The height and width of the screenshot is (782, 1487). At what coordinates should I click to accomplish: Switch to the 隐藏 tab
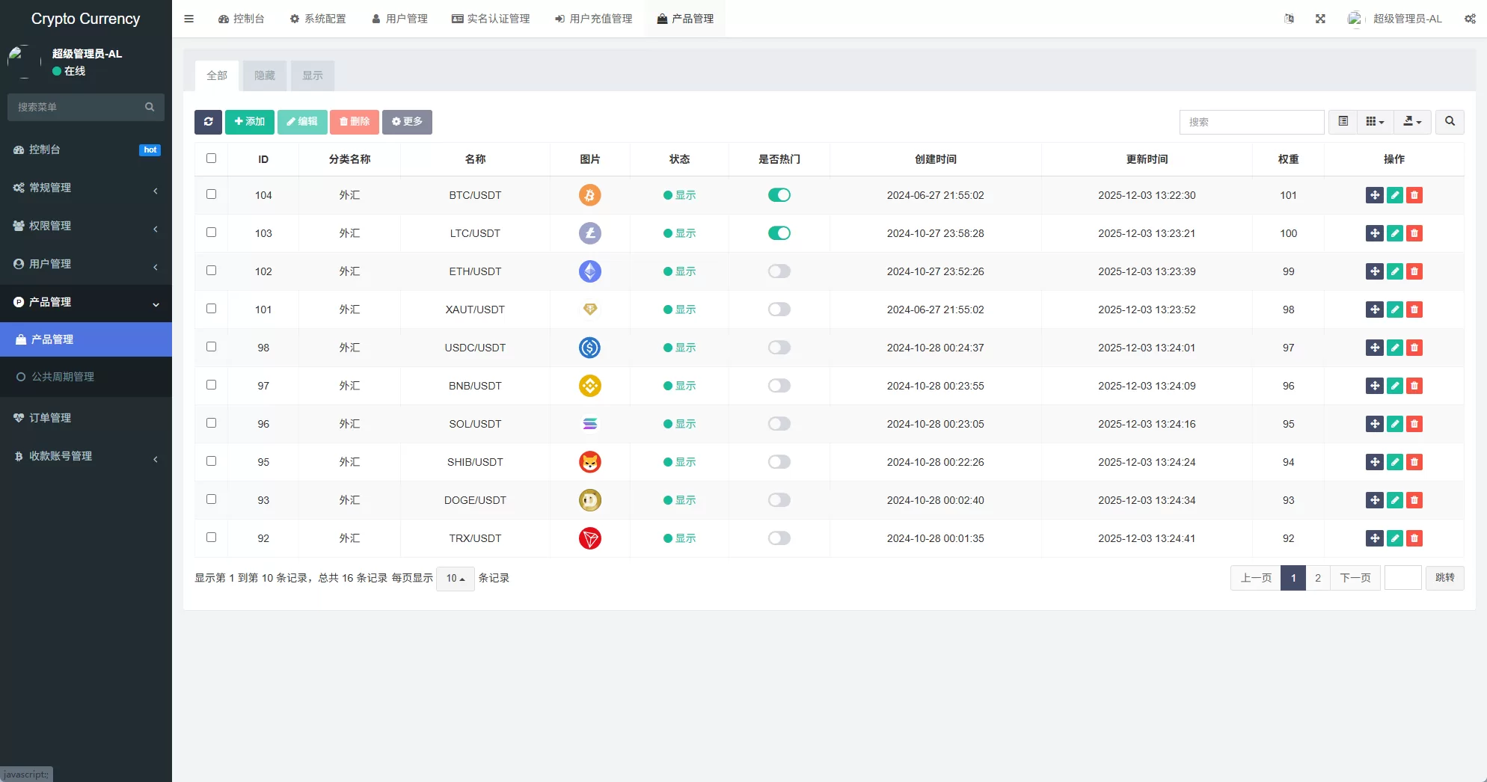pyautogui.click(x=263, y=76)
